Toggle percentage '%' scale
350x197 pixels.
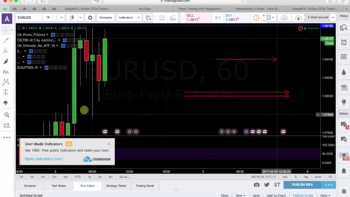(x=296, y=177)
